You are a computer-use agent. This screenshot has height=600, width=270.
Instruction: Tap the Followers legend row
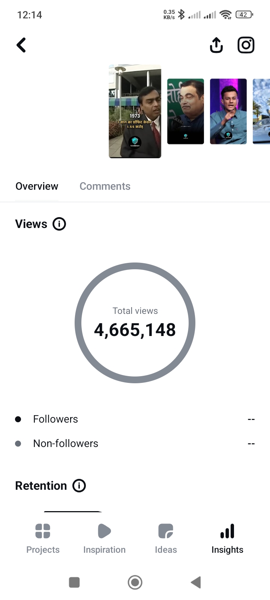[x=135, y=419]
